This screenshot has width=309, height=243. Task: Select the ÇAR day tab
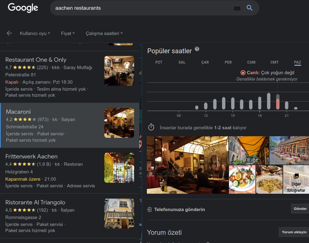click(205, 62)
